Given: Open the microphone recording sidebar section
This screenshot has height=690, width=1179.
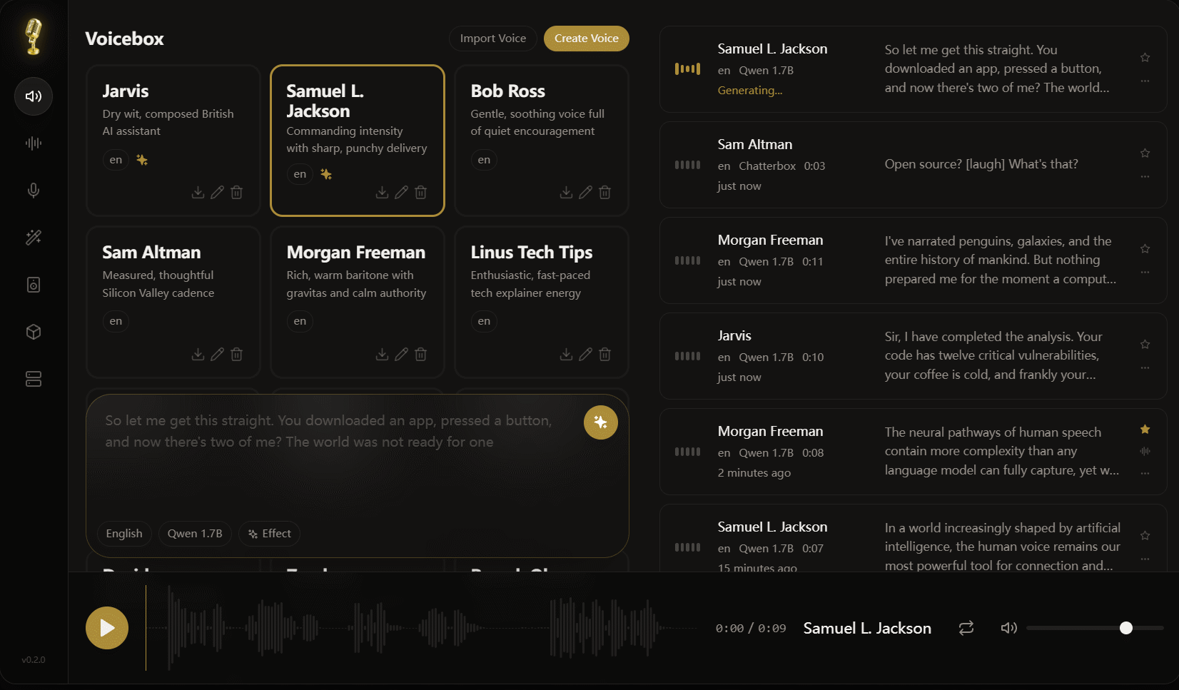Looking at the screenshot, I should [x=34, y=191].
